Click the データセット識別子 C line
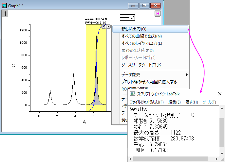This screenshot has height=162, width=225. coord(164,115)
